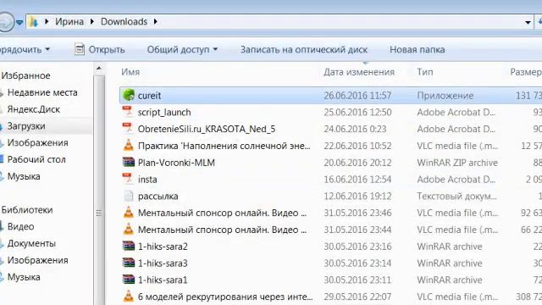Click the ObretenieSili.ru_KRASOTA_Ned_5 PDF icon
The width and height of the screenshot is (542, 305).
pos(128,129)
